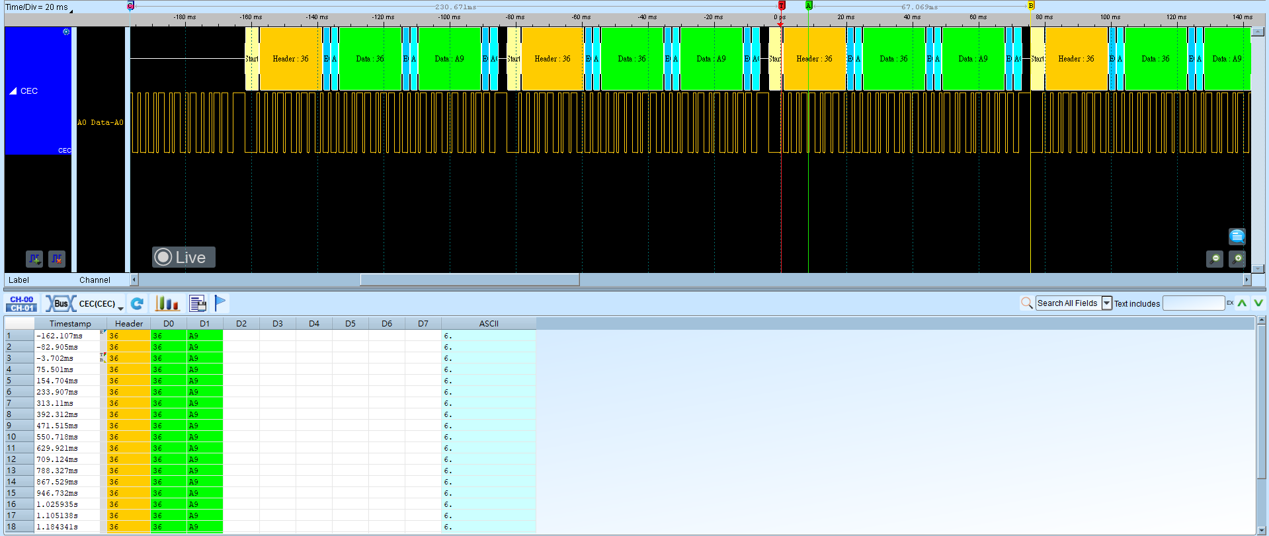Jump to previous match with up arrow
The width and height of the screenshot is (1269, 536).
(x=1242, y=303)
